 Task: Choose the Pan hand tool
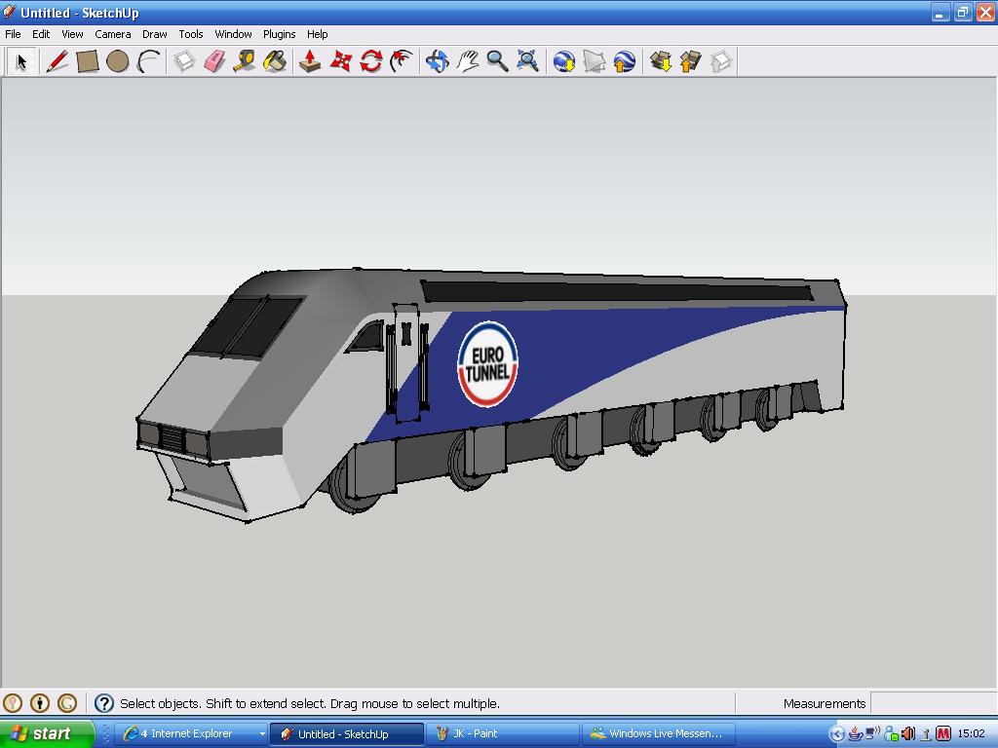pos(468,61)
